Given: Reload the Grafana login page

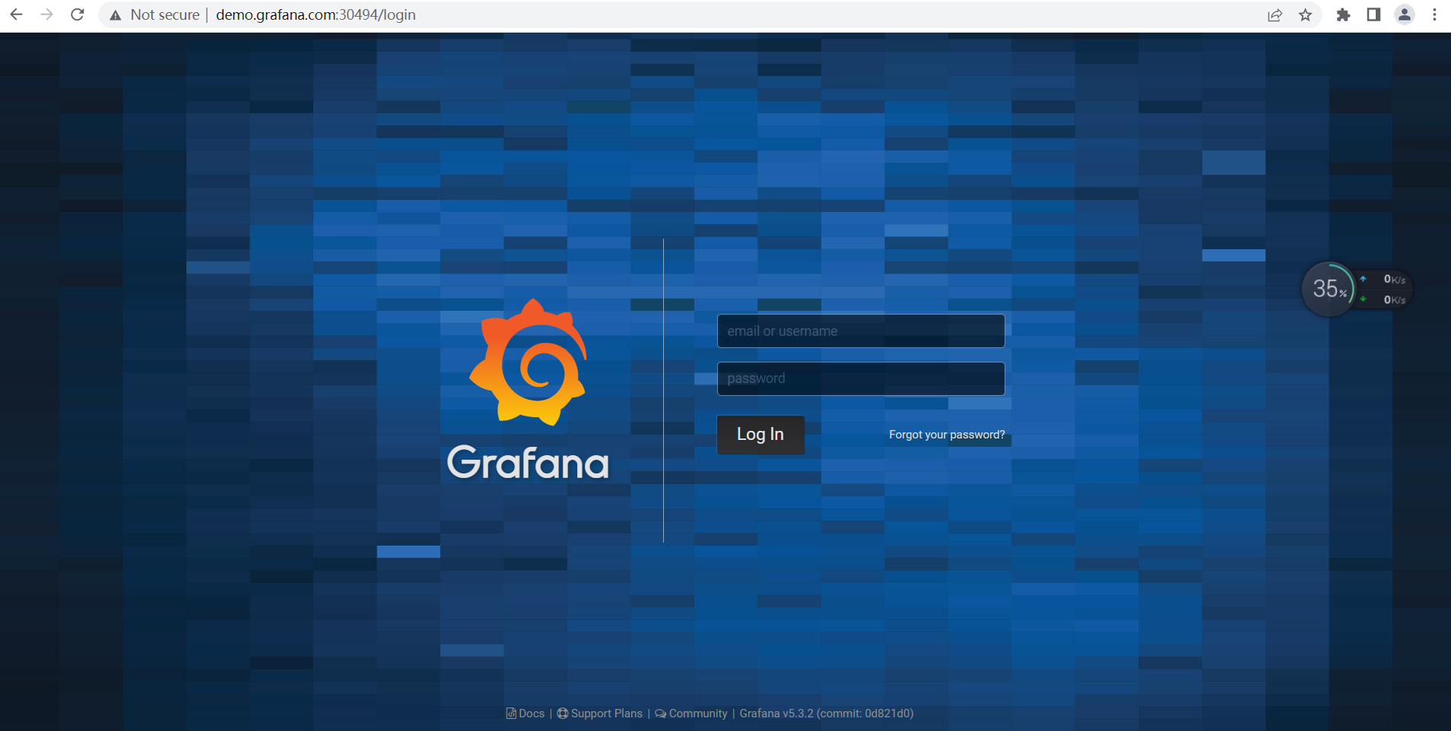Looking at the screenshot, I should coord(78,14).
